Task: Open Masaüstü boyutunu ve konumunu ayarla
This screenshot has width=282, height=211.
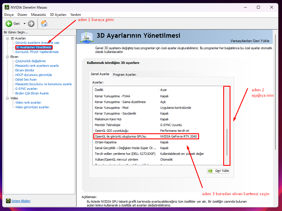Action: [43, 84]
